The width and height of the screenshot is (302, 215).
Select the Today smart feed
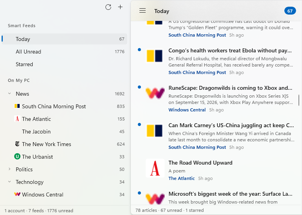[x=64, y=39]
